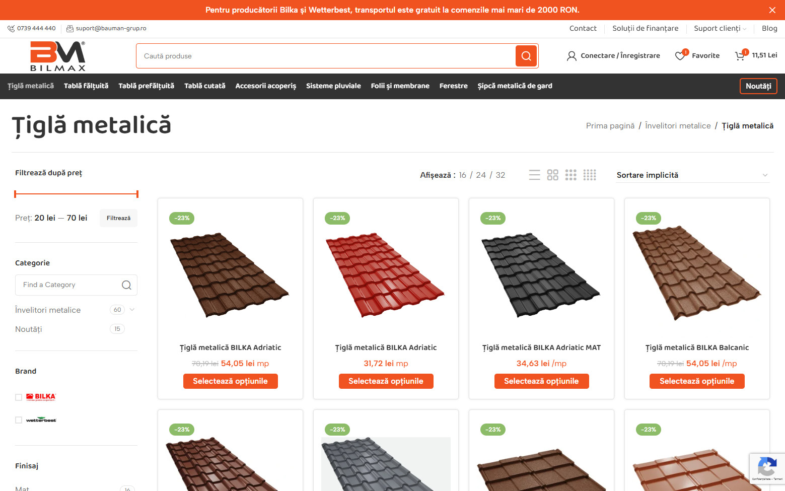
Task: Open Favorite wishlist heart icon
Action: pyautogui.click(x=680, y=56)
